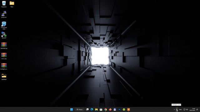The image size is (200, 112).
Task: Select the FortiClient VPN shortcut
Action: point(4,26)
